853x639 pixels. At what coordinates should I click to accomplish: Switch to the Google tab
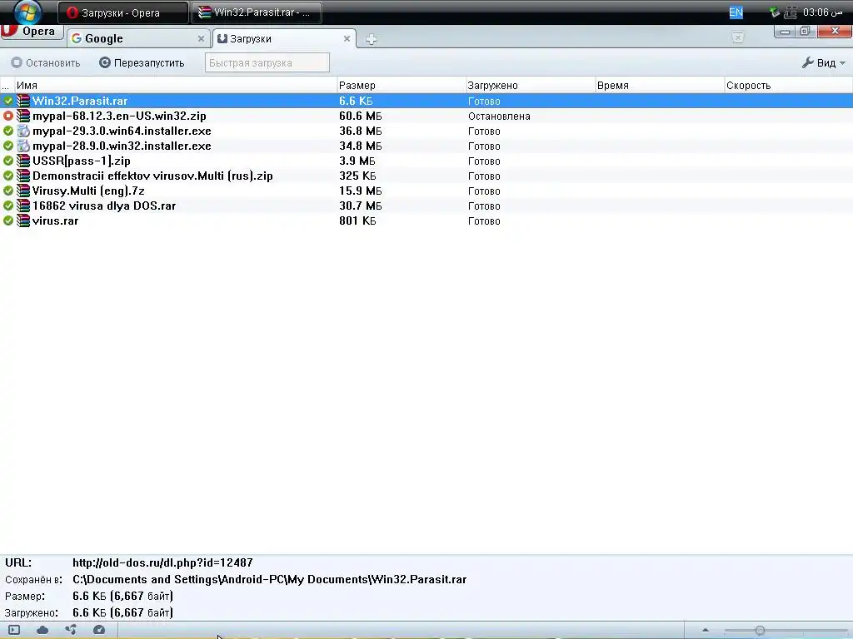pyautogui.click(x=139, y=38)
